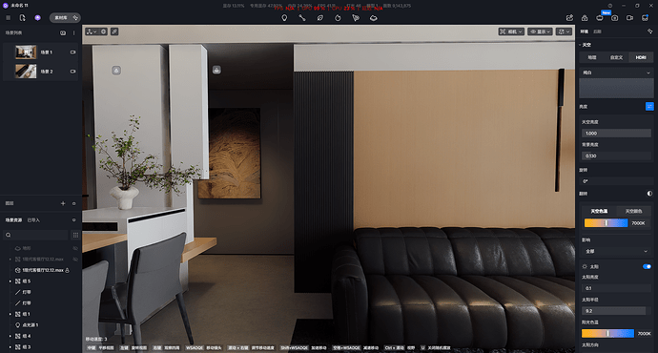The width and height of the screenshot is (658, 353).
Task: Click the resource search field
Action: [35, 235]
